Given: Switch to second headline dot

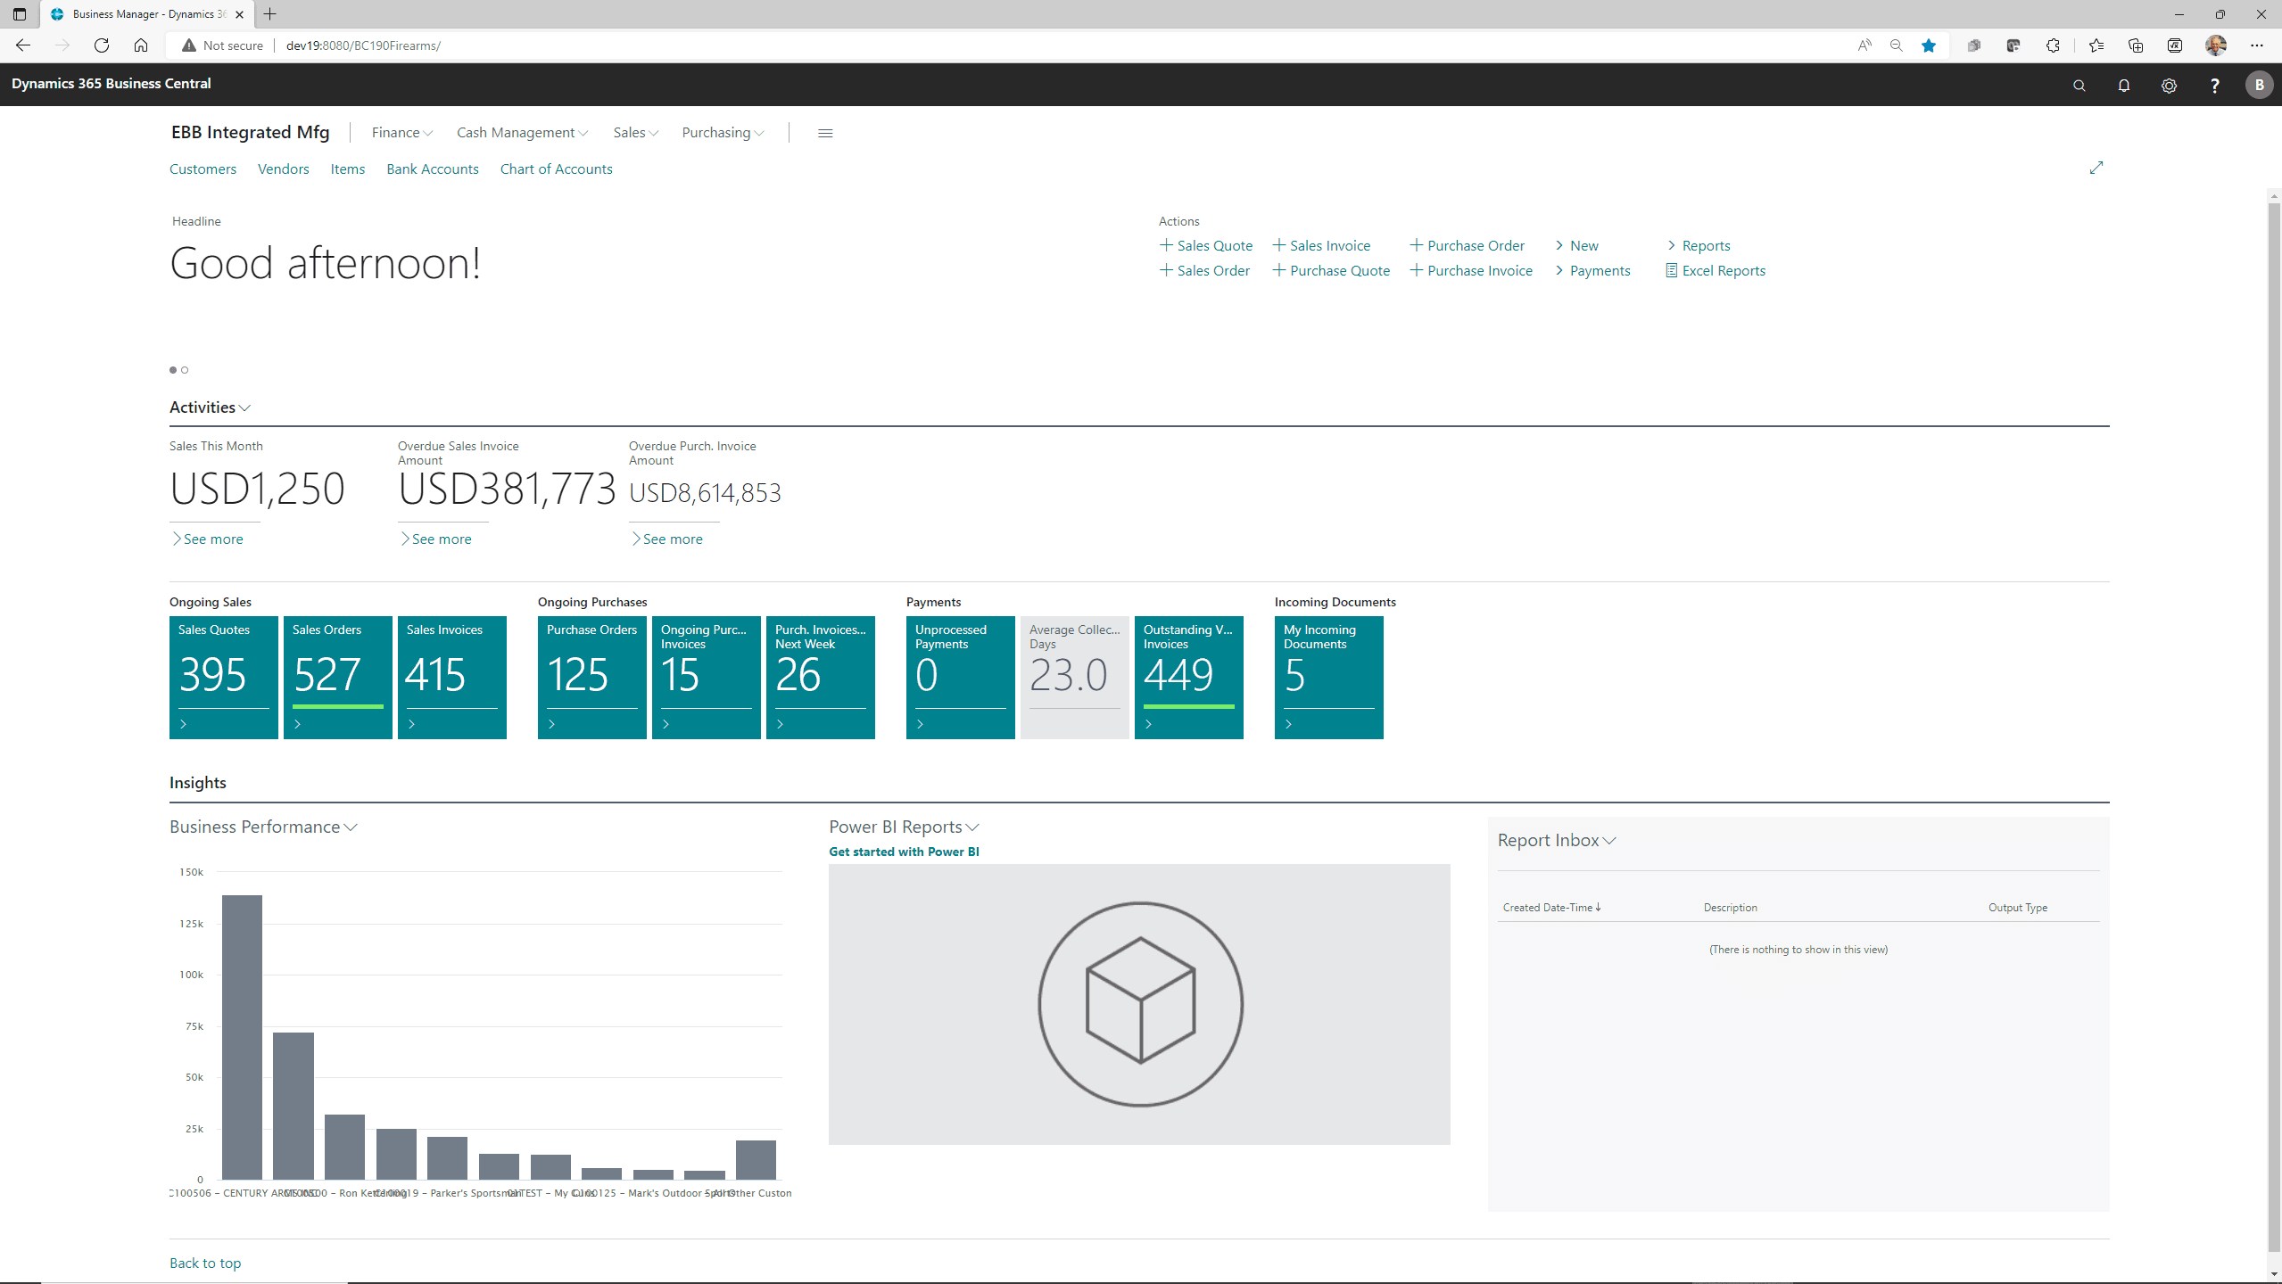Looking at the screenshot, I should (x=185, y=370).
